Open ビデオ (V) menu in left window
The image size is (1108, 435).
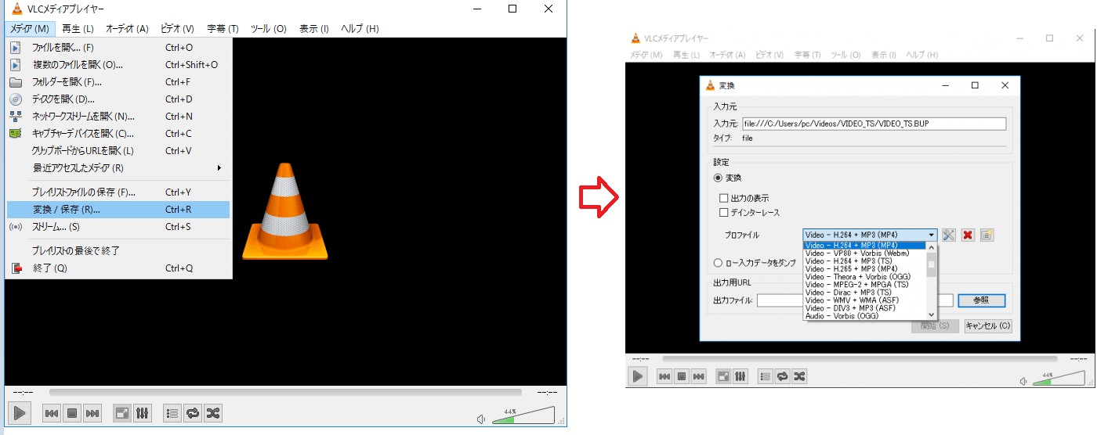[177, 29]
